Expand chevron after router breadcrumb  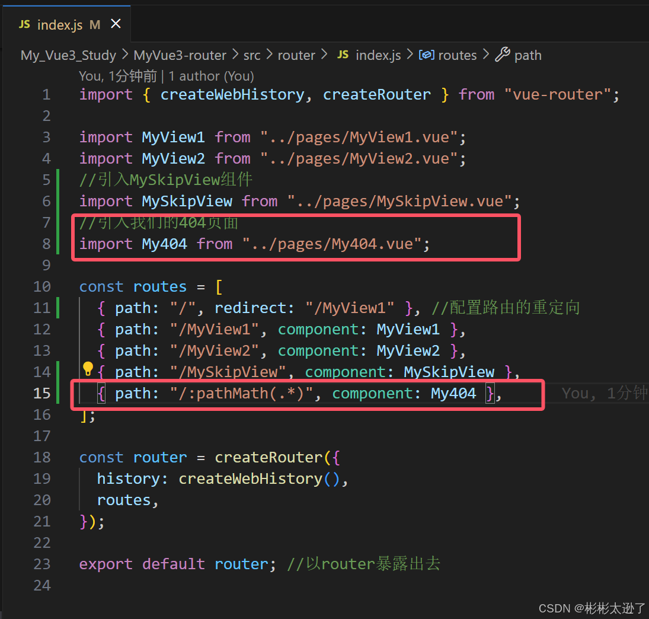[324, 54]
